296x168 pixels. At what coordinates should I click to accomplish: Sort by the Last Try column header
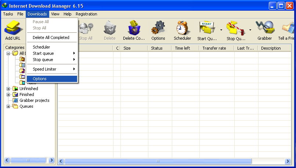pyautogui.click(x=246, y=48)
